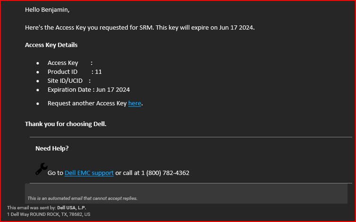Follow the Dell EMC support link
356x222 pixels.
89,173
